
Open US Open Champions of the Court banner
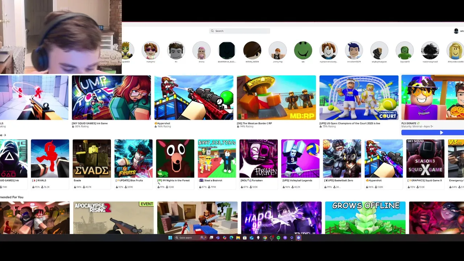pyautogui.click(x=359, y=98)
